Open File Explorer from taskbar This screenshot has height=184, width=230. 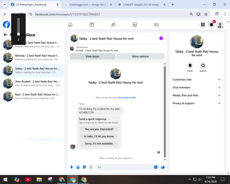pos(39,179)
